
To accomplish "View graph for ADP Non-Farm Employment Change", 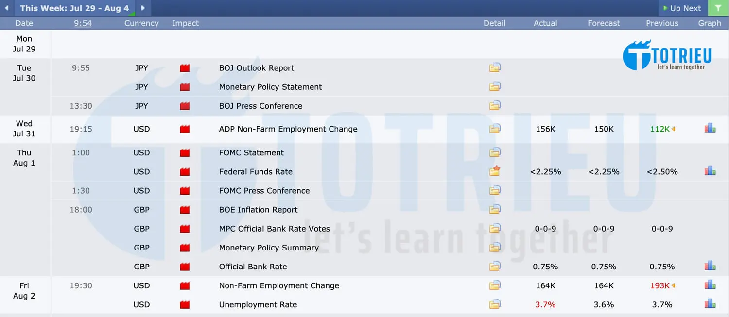I will [710, 128].
